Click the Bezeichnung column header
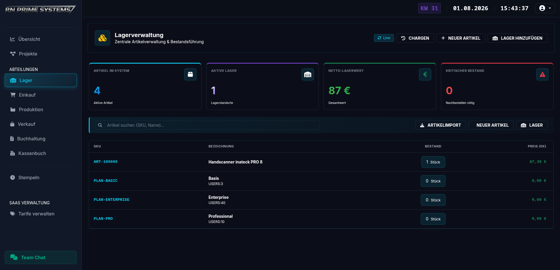 point(221,146)
